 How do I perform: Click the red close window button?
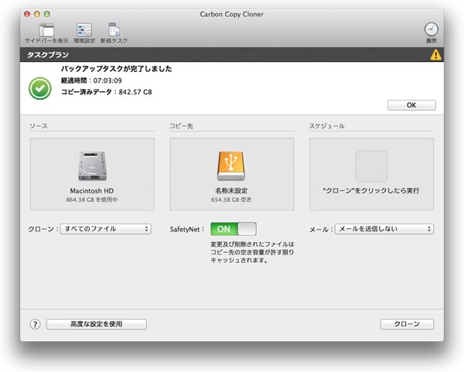click(27, 14)
